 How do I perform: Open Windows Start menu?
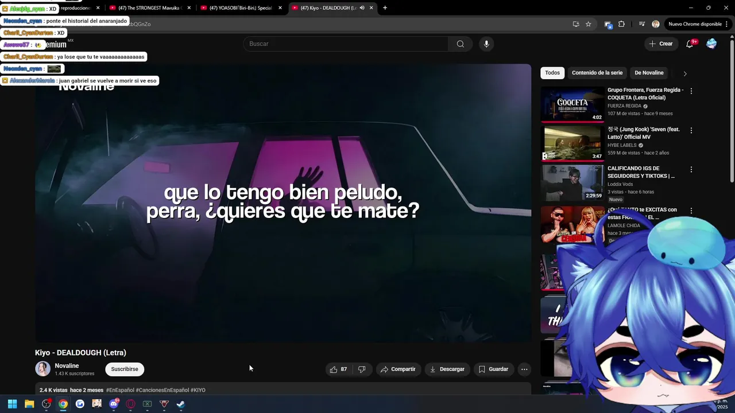(x=12, y=404)
